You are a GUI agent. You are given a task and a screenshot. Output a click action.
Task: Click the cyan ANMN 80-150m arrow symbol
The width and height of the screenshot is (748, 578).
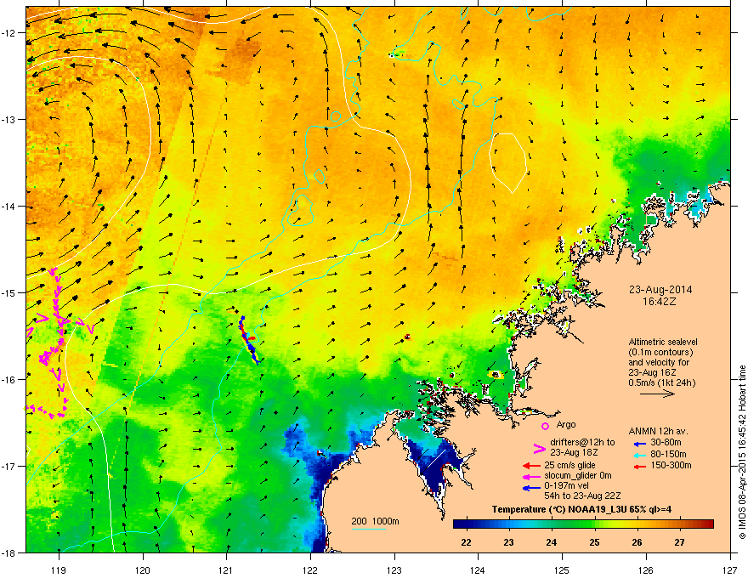click(639, 456)
